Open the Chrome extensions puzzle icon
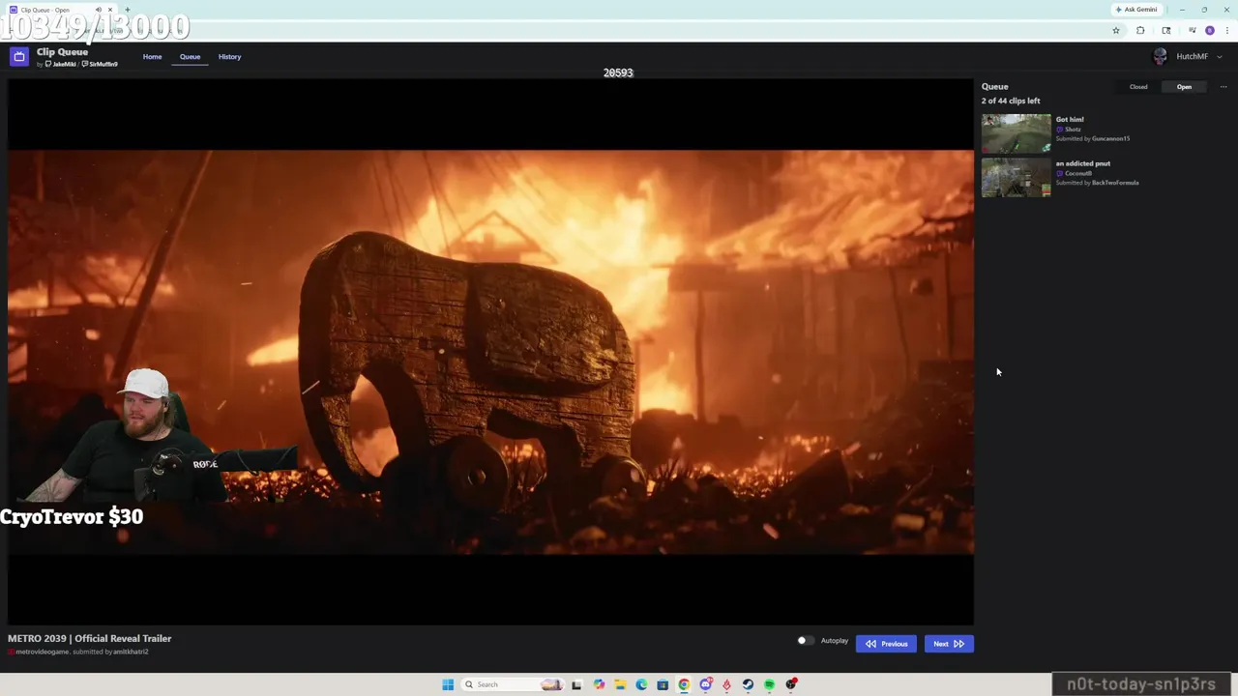 pyautogui.click(x=1140, y=31)
